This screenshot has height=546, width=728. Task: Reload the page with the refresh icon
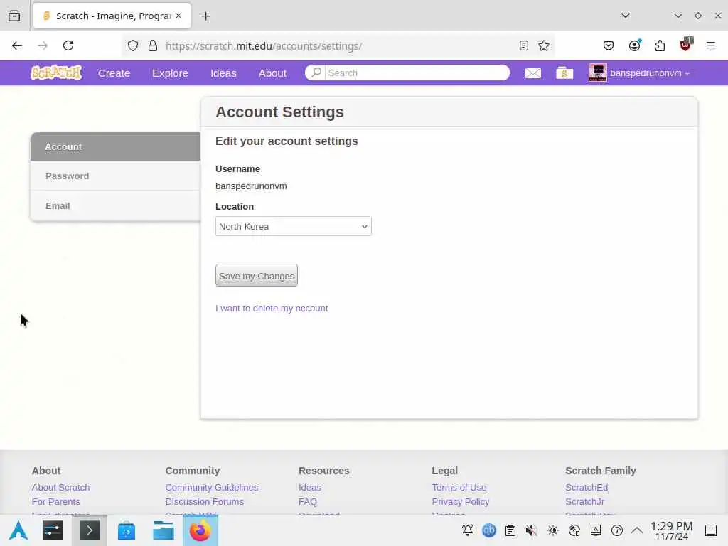[x=68, y=45]
